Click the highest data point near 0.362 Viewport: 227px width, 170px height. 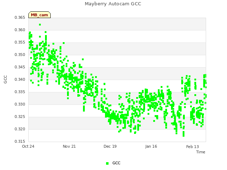point(40,24)
